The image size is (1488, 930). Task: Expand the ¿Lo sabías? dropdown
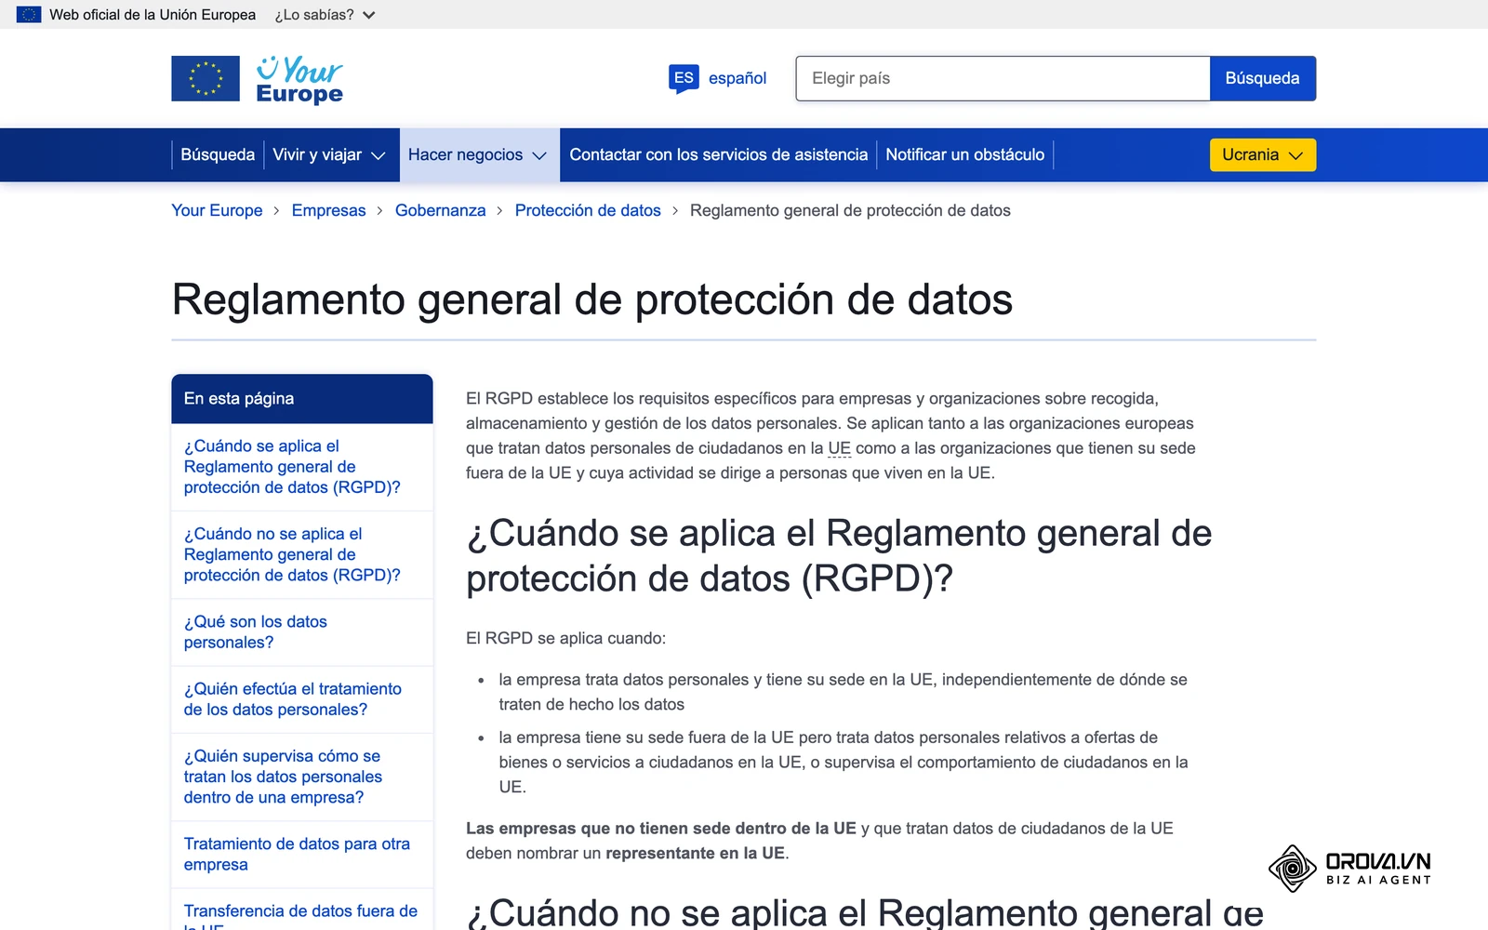(325, 15)
